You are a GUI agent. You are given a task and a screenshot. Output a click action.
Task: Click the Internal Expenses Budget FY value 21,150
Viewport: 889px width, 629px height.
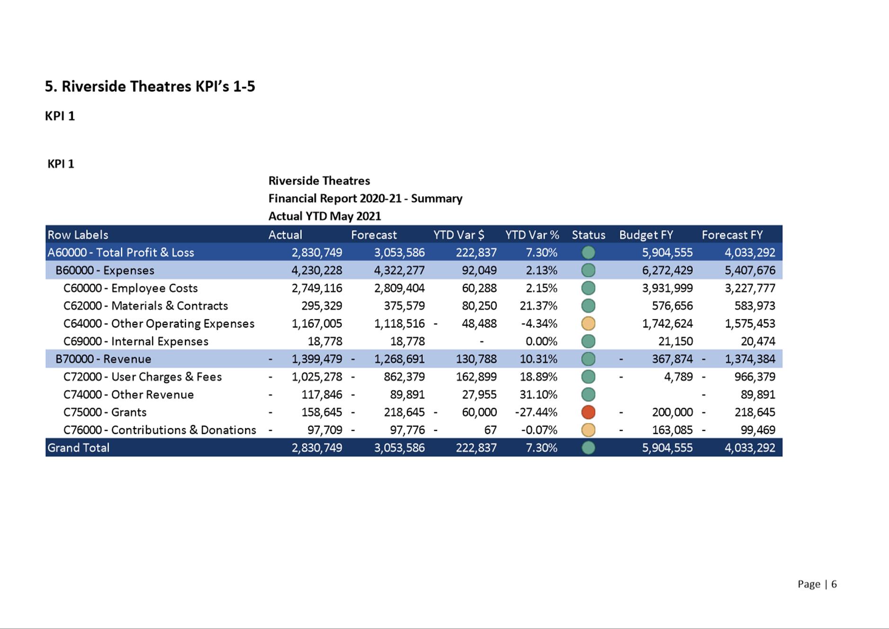coord(676,341)
